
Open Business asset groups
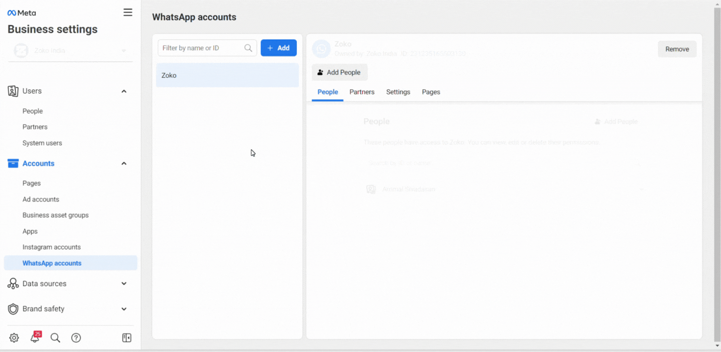[56, 215]
